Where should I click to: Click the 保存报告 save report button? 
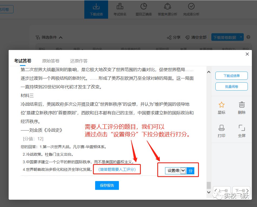(107, 186)
